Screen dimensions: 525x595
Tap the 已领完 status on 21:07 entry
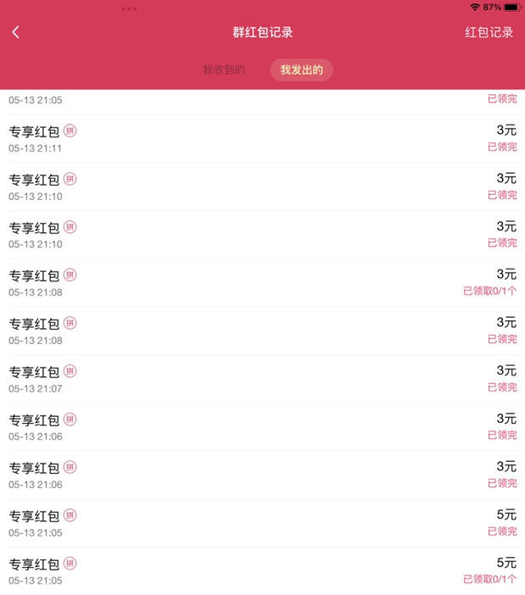[x=502, y=387]
